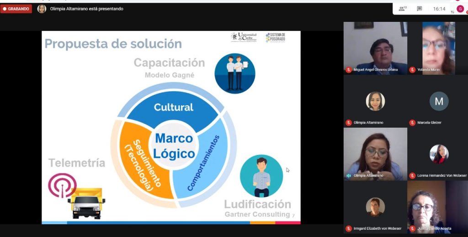Screen dimensions: 468x237
Task: Click the Marco Lógico center circle
Action: (x=174, y=146)
